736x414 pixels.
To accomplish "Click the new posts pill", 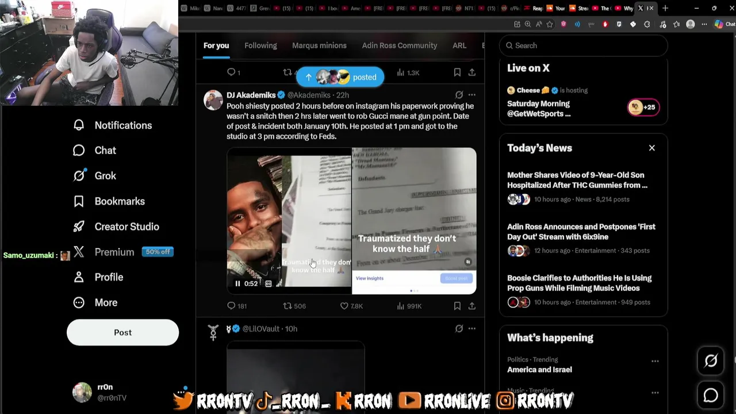I will (340, 77).
